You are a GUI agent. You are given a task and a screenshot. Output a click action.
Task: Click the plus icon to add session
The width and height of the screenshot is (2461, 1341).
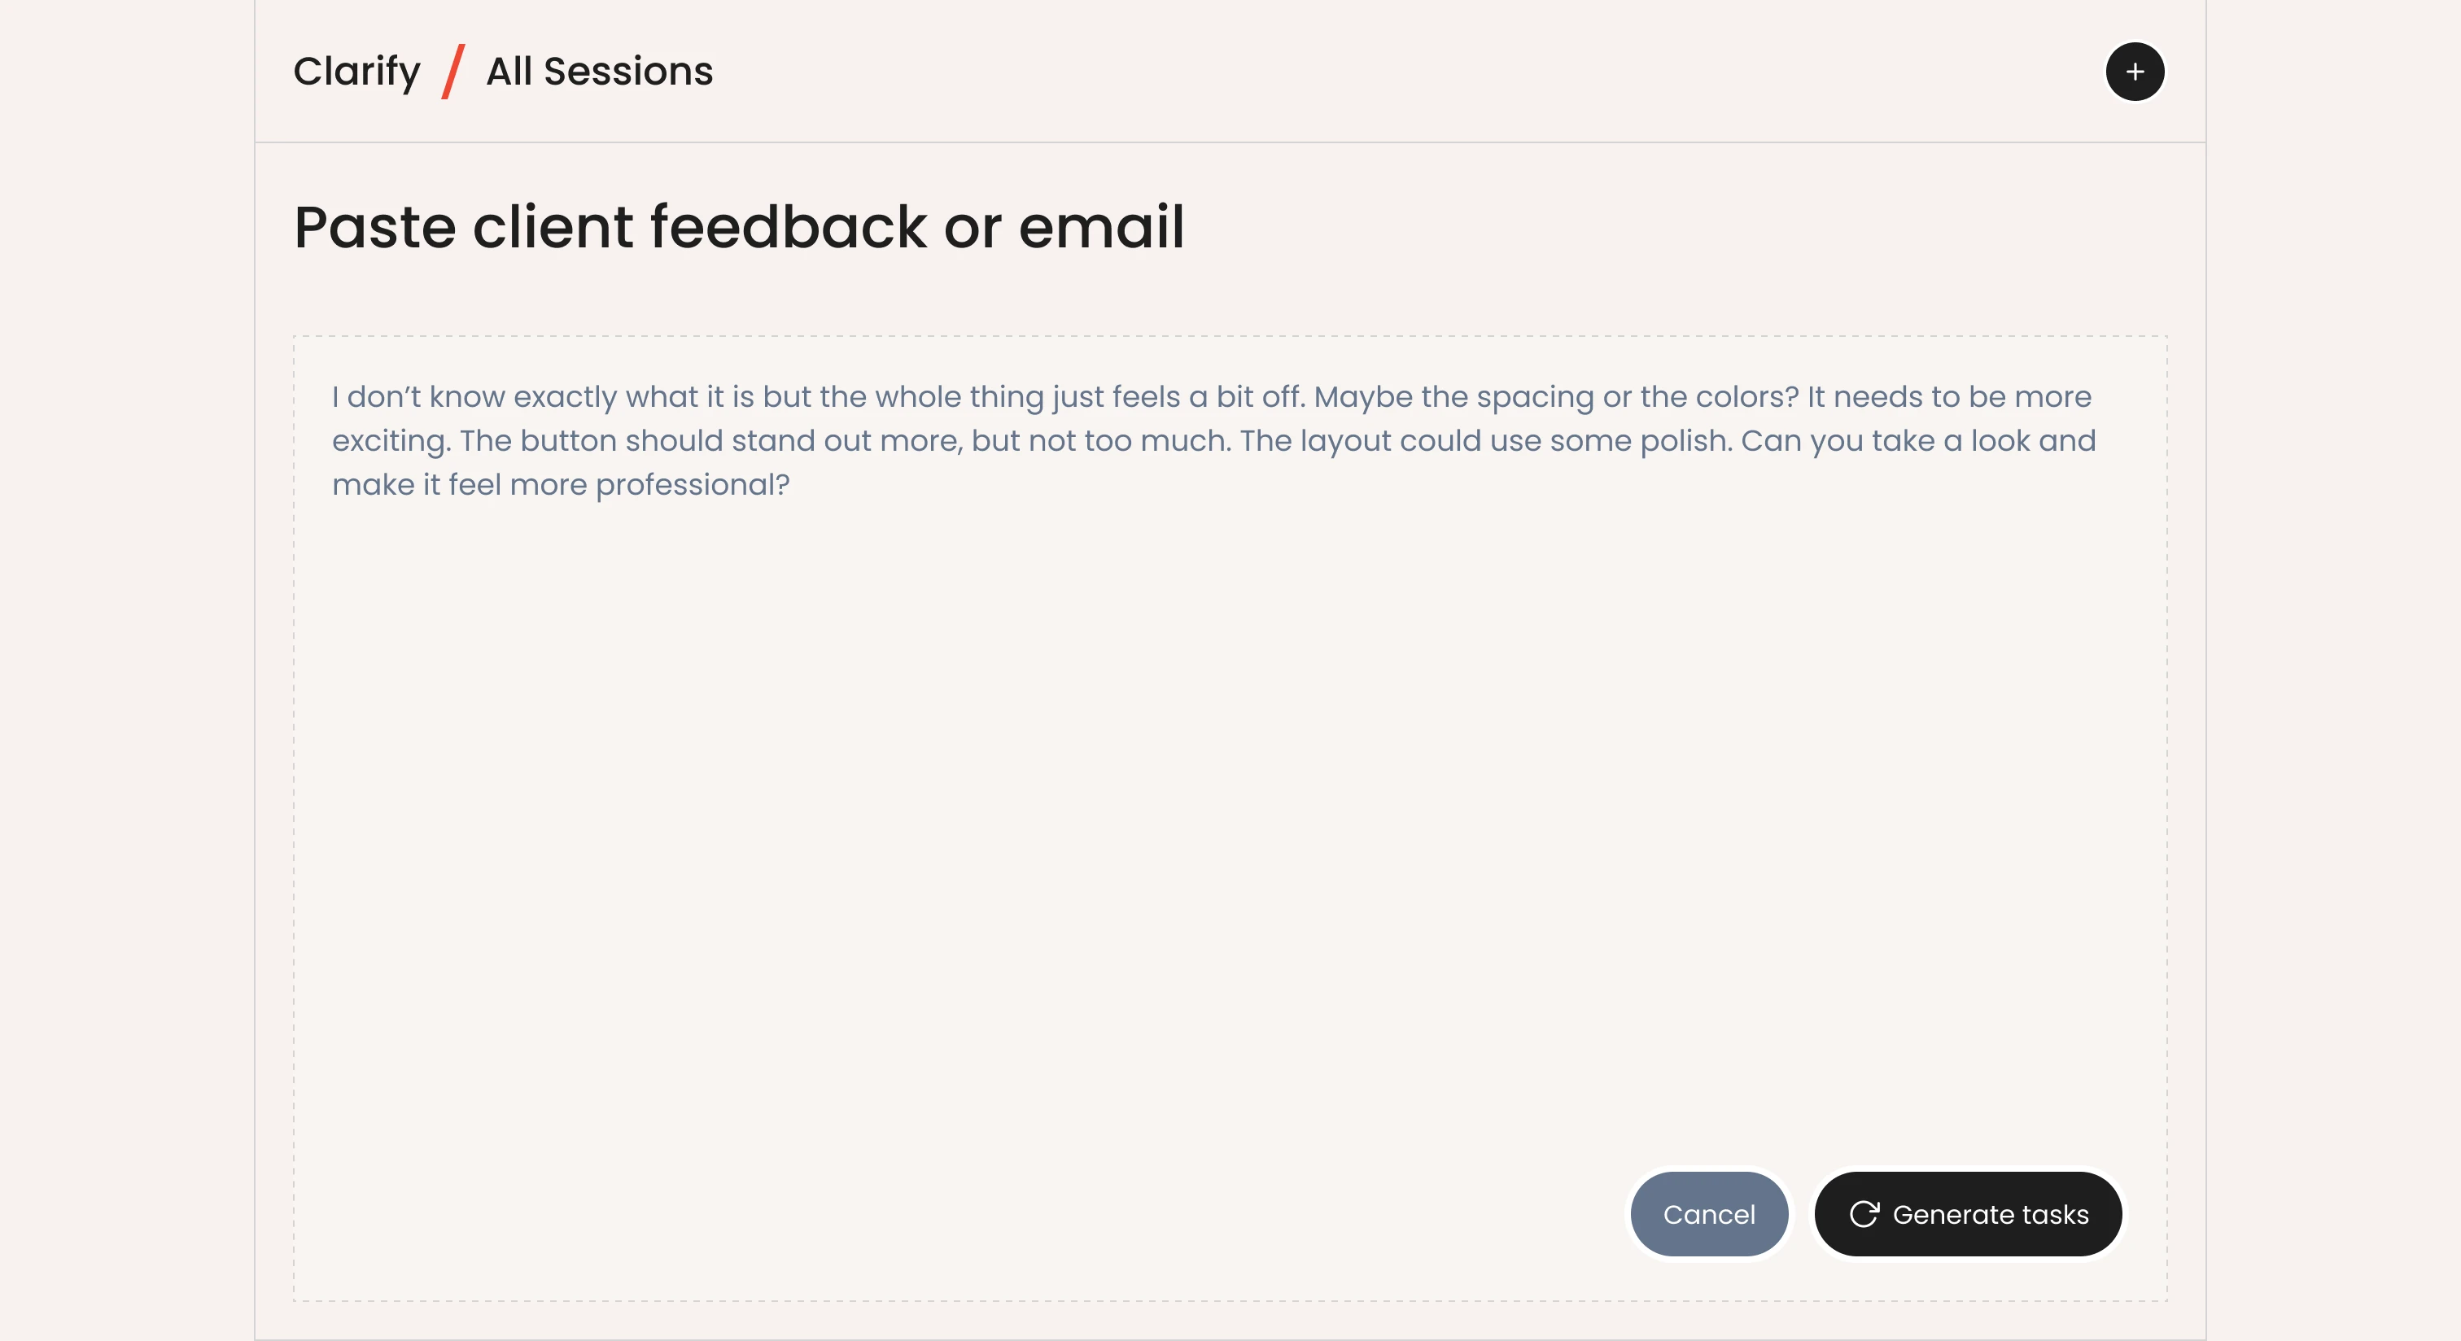point(2135,72)
